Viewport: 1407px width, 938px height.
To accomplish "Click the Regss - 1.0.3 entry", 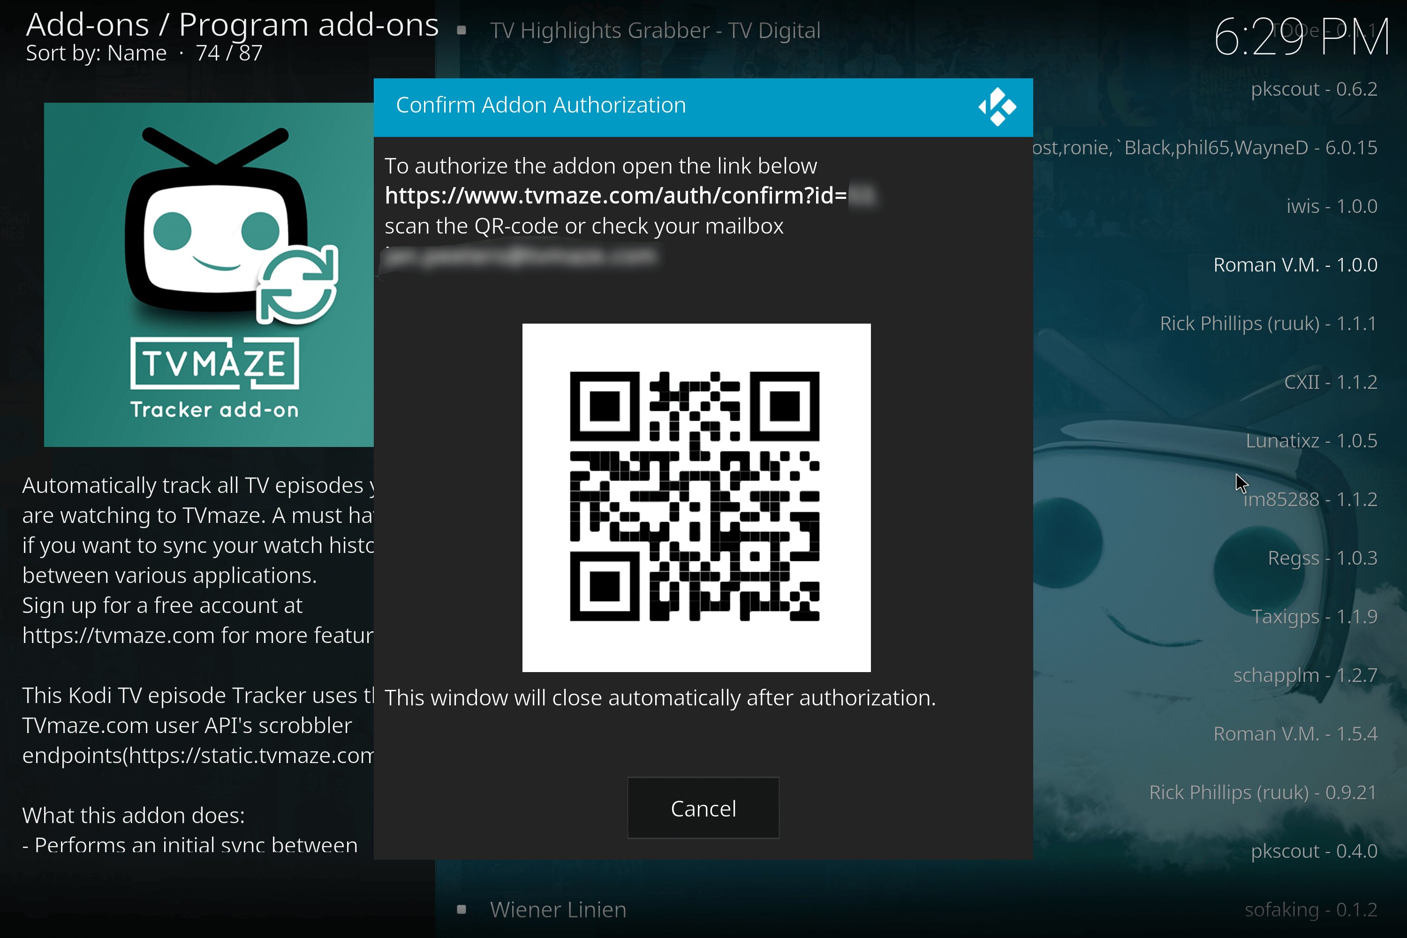I will [1322, 558].
